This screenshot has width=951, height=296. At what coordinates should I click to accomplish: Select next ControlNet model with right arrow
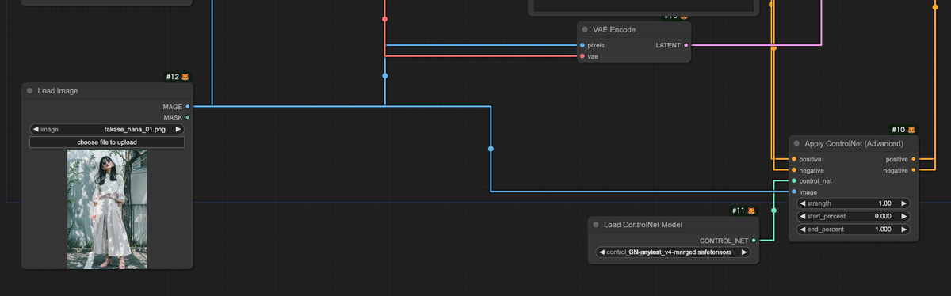coord(744,252)
